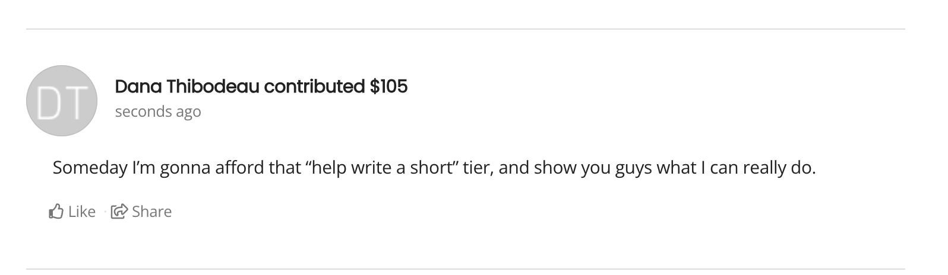This screenshot has width=948, height=275.
Task: Click the dot separator between Like and Share
Action: coord(105,212)
